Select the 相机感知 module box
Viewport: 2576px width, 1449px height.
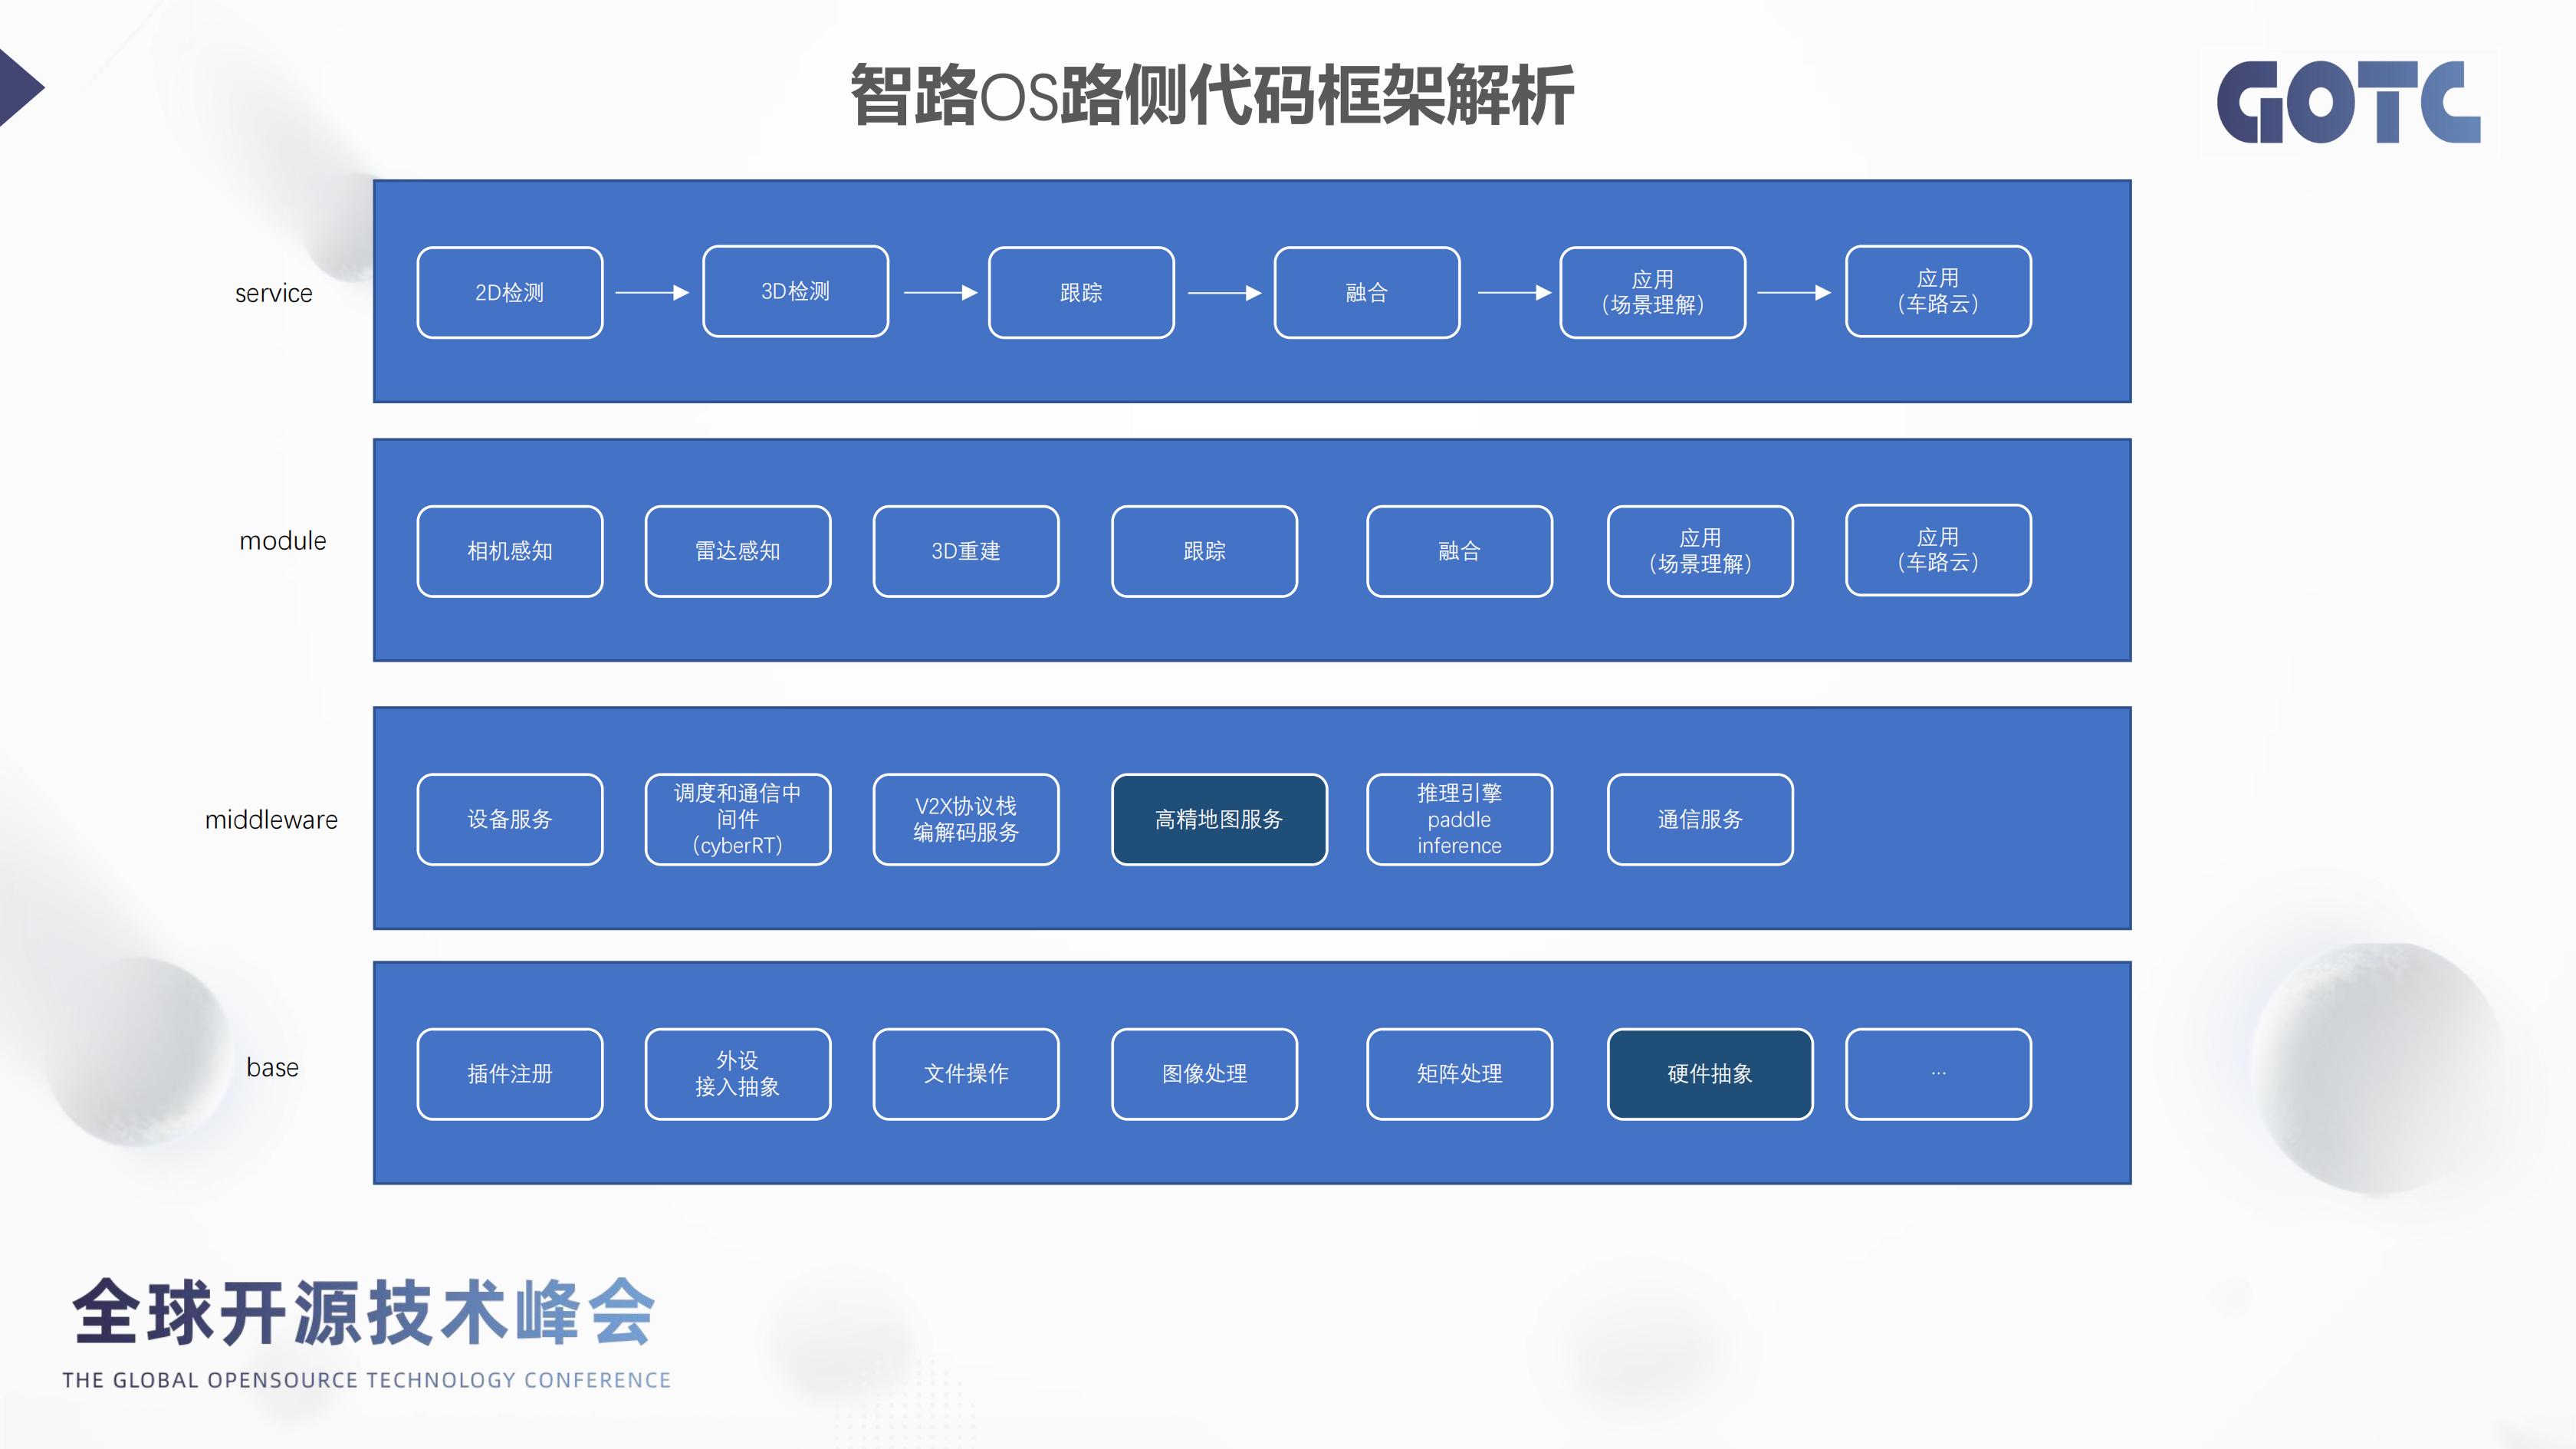tap(510, 551)
